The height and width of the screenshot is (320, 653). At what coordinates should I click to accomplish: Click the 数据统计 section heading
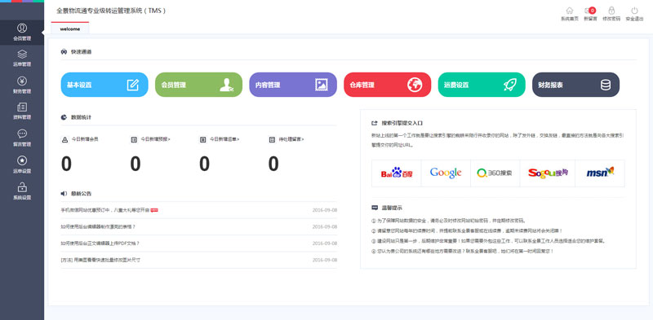(81, 117)
